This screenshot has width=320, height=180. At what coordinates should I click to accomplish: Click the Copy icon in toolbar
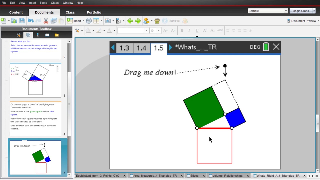tap(53, 21)
